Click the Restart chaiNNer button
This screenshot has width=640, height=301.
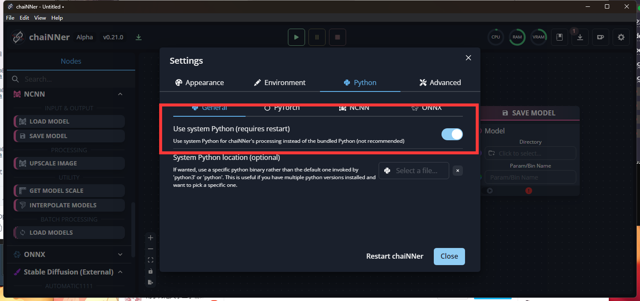[x=395, y=256]
